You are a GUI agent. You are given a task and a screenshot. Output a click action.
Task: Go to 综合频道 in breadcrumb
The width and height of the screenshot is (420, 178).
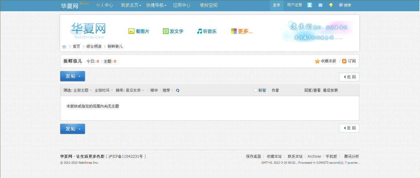point(94,46)
